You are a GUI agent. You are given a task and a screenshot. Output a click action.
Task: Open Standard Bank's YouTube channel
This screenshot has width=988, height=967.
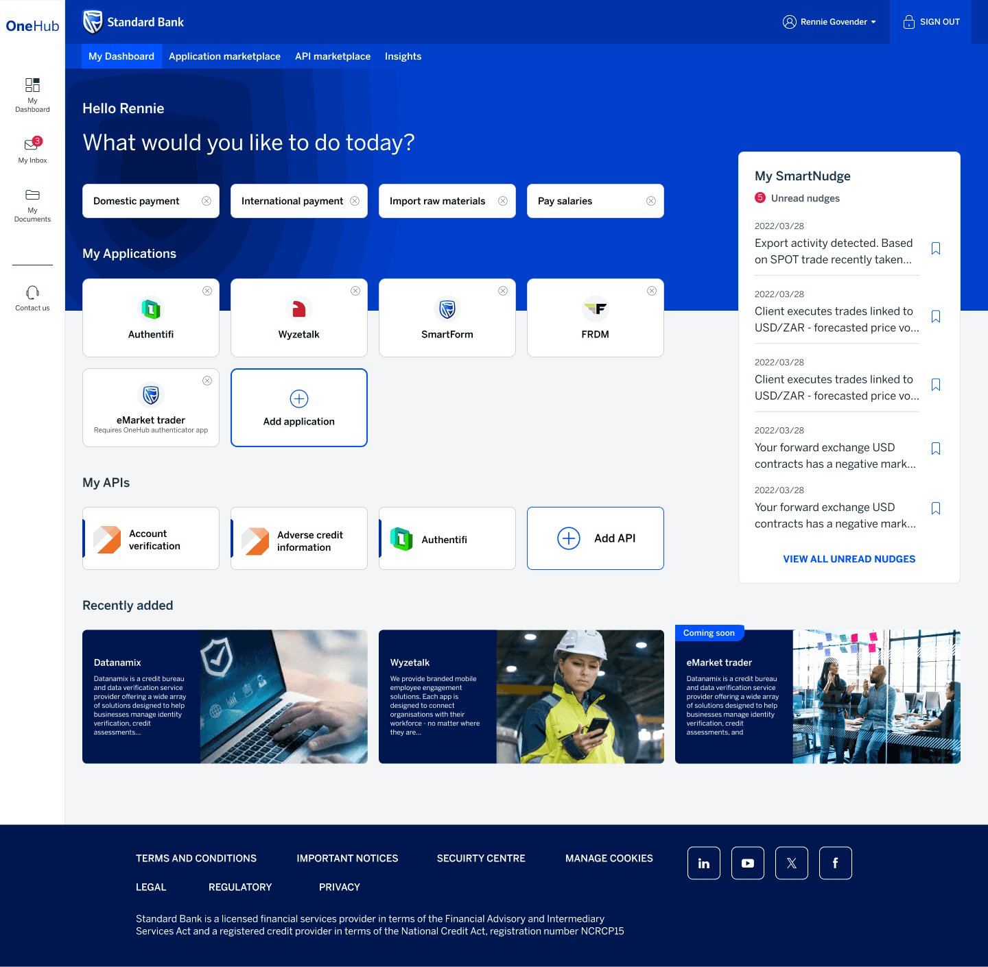748,863
